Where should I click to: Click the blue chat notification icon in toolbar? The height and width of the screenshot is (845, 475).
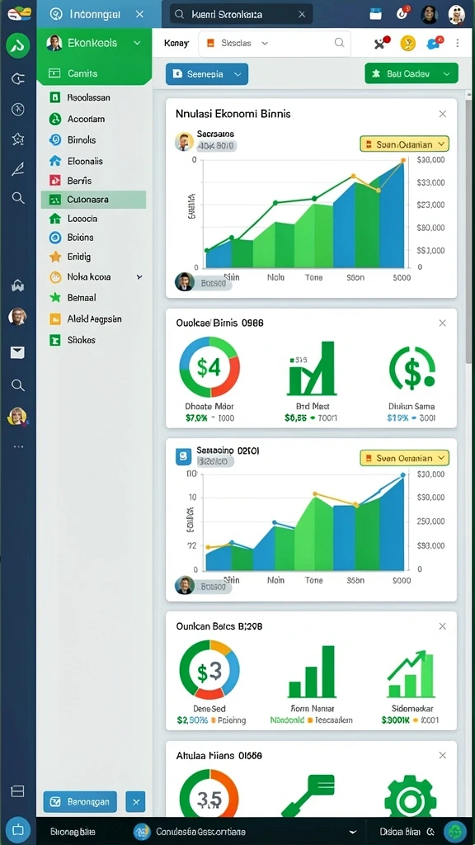[x=434, y=43]
